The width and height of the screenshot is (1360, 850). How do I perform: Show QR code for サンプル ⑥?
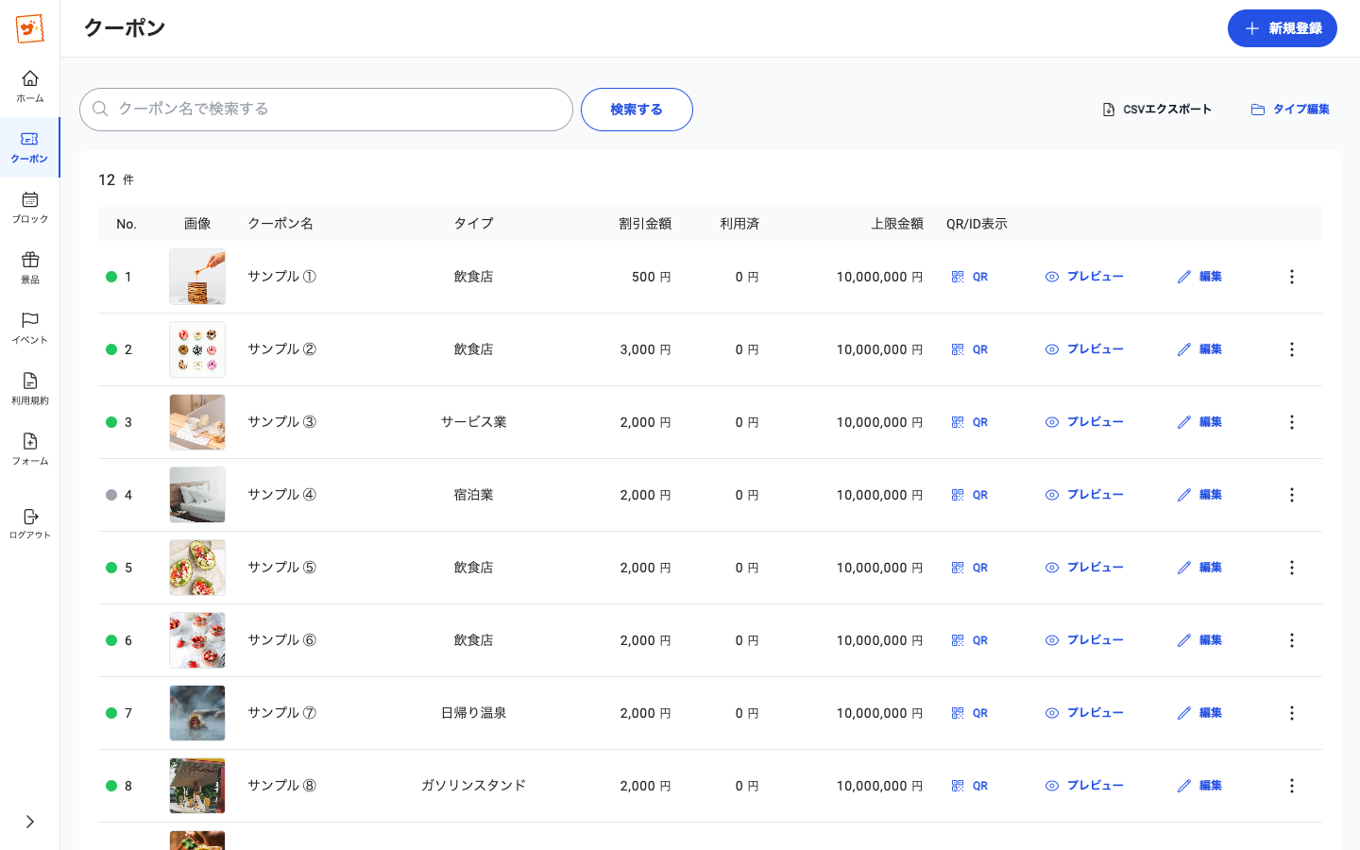point(969,640)
